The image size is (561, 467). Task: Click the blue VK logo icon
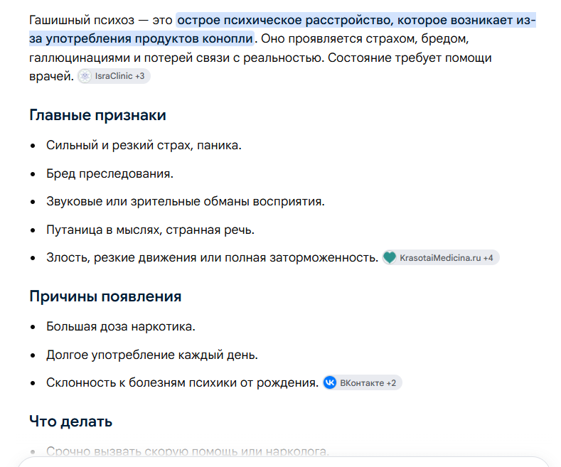pos(330,382)
